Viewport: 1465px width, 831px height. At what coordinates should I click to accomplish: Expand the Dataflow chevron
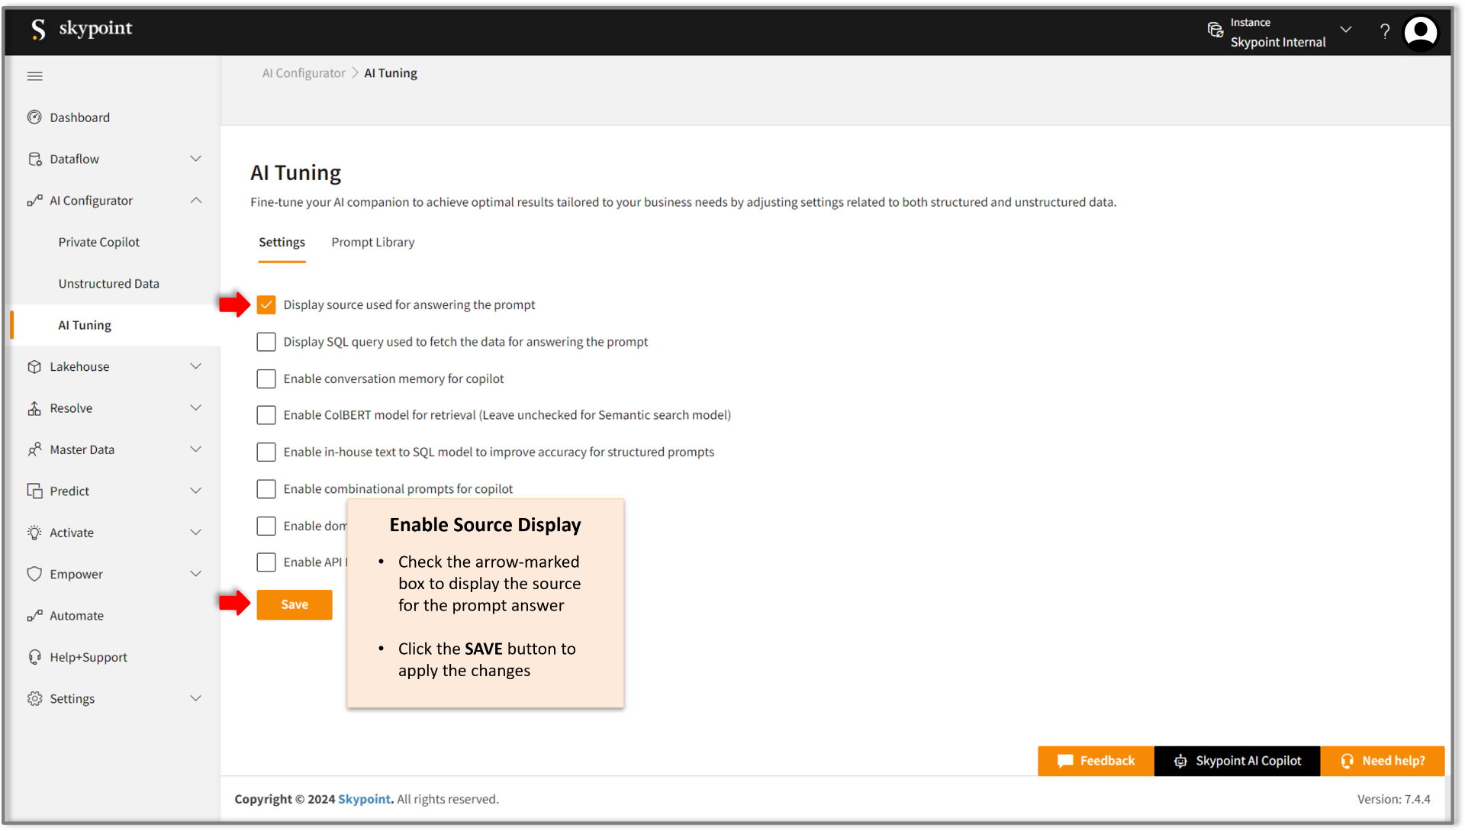[x=196, y=159]
